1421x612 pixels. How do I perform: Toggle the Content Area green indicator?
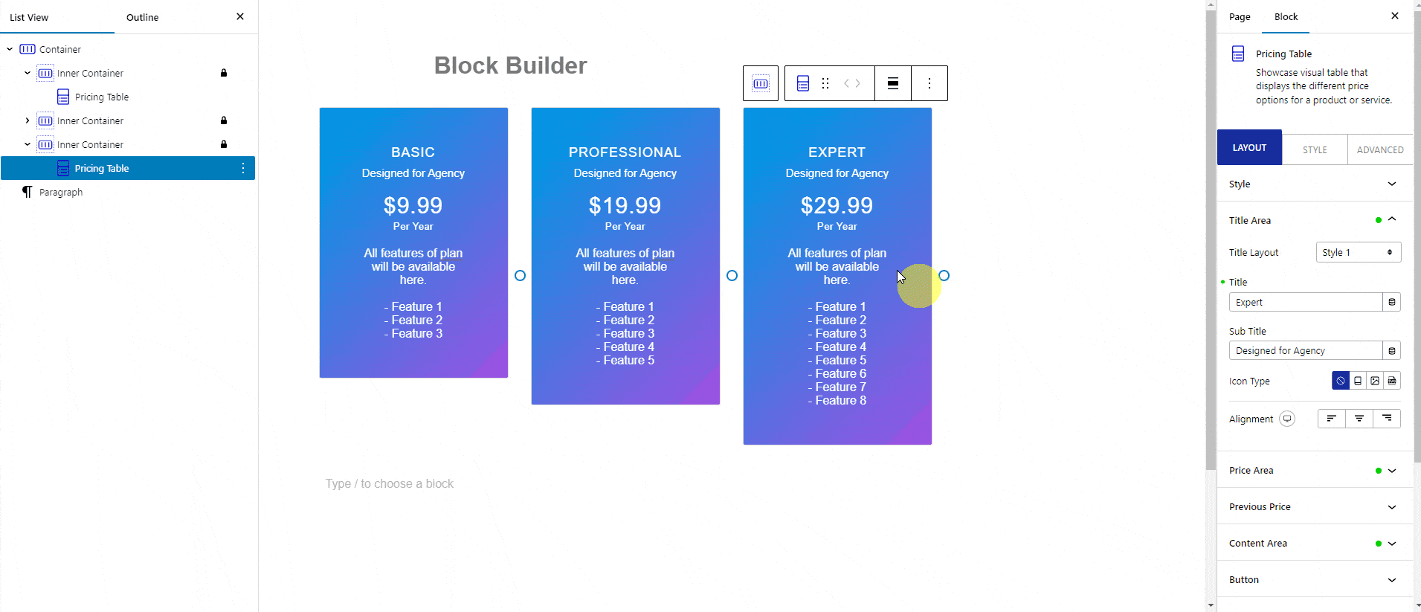click(x=1379, y=544)
